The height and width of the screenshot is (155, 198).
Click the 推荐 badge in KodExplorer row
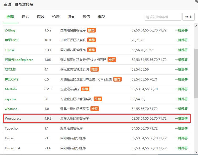[x=112, y=60]
